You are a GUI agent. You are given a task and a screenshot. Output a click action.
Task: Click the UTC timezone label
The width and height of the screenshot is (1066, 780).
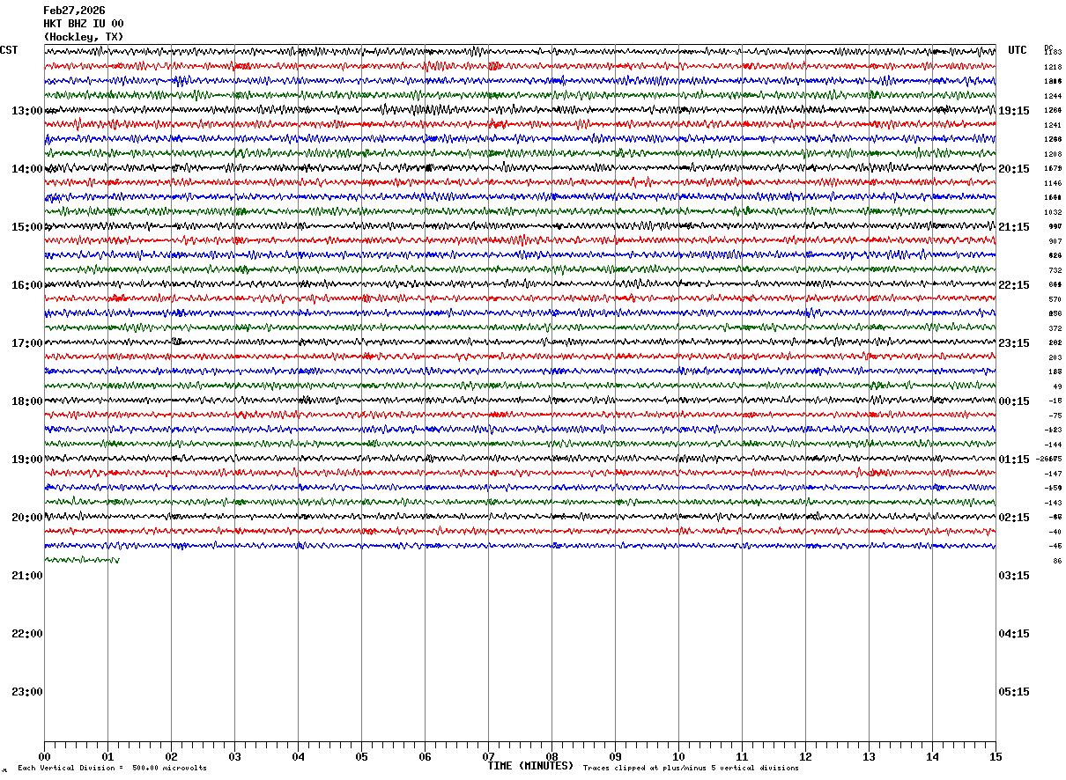coord(1018,50)
